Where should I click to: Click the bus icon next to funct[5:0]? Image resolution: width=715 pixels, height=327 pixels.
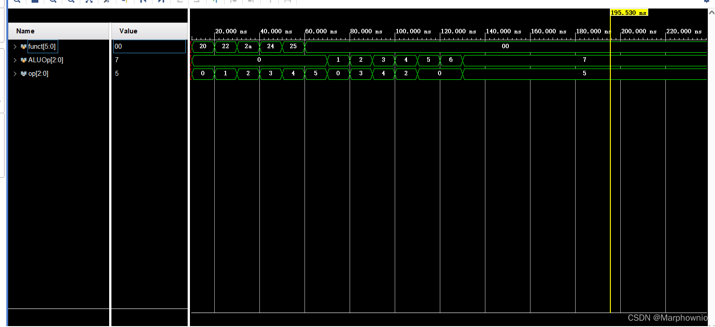[23, 46]
